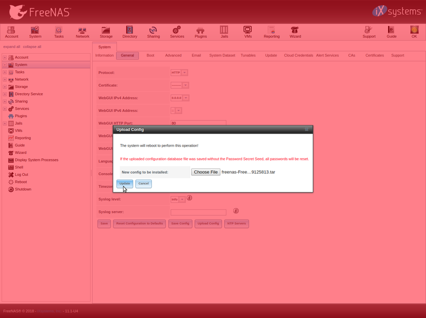Image resolution: width=426 pixels, height=318 pixels.
Task: Open System toolbar icon
Action: pyautogui.click(x=35, y=32)
